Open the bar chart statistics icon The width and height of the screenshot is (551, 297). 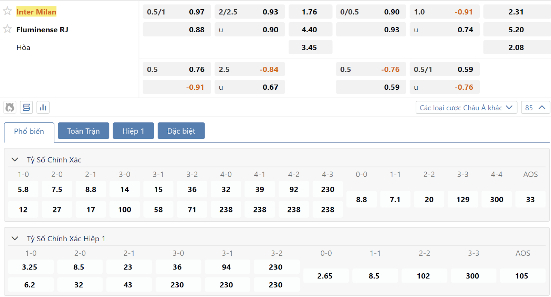[43, 108]
